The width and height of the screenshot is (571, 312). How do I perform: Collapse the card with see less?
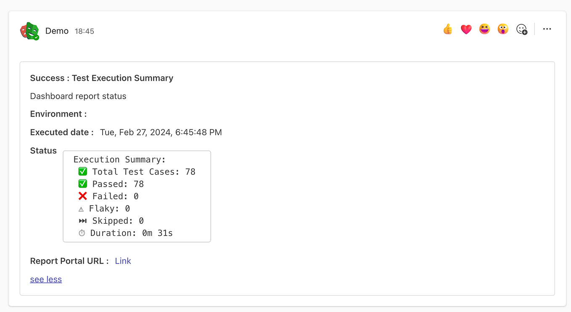46,280
